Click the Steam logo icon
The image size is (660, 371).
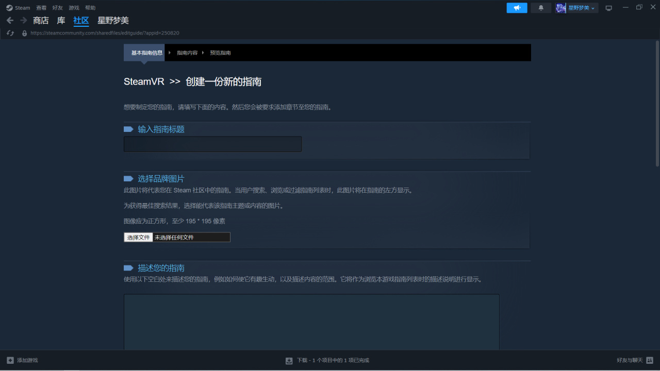pos(9,8)
